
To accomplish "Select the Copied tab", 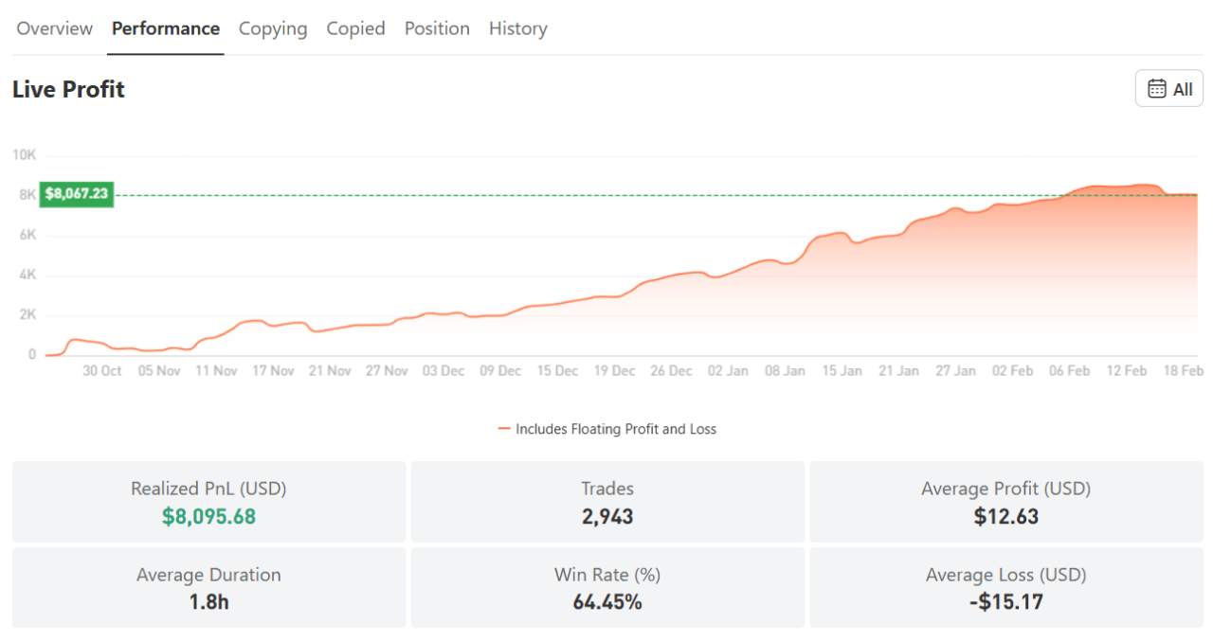I will [x=355, y=28].
